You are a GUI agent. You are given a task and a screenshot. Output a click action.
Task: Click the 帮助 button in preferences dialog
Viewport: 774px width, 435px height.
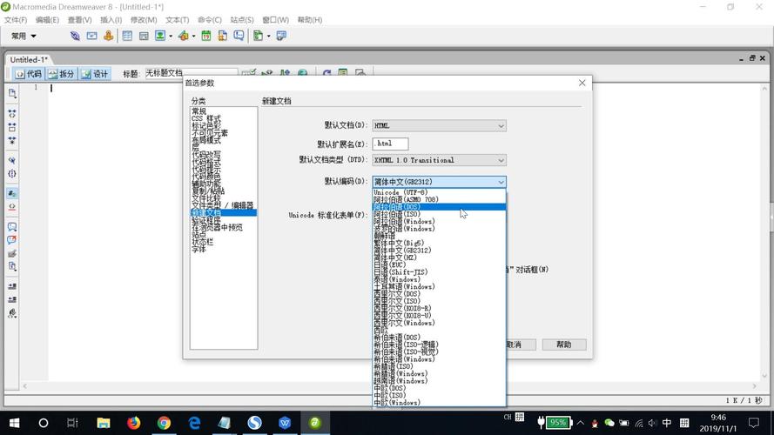point(563,345)
